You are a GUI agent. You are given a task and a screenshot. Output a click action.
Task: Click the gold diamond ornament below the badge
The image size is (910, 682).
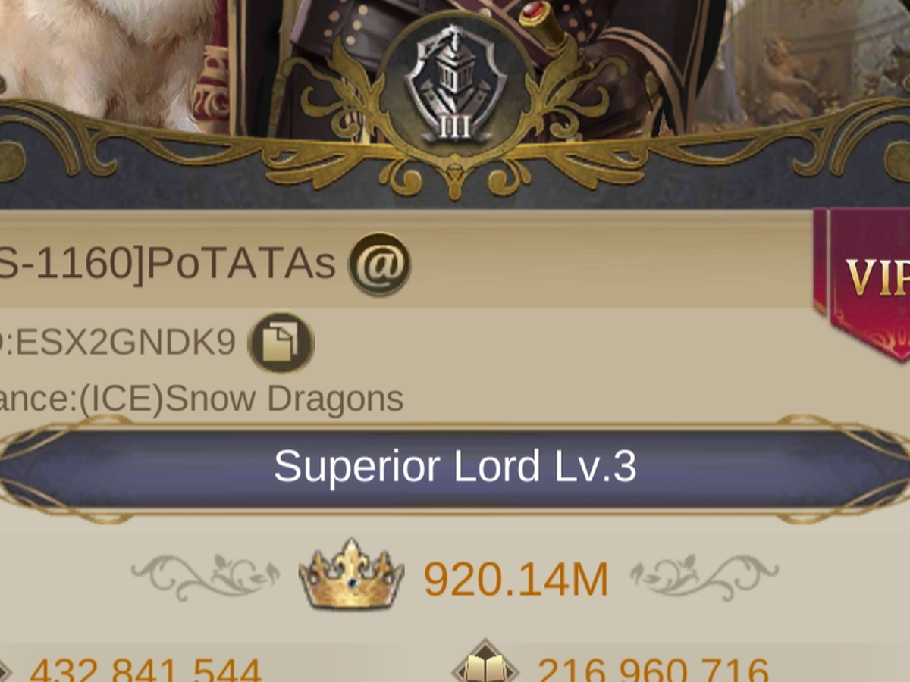pos(454,182)
